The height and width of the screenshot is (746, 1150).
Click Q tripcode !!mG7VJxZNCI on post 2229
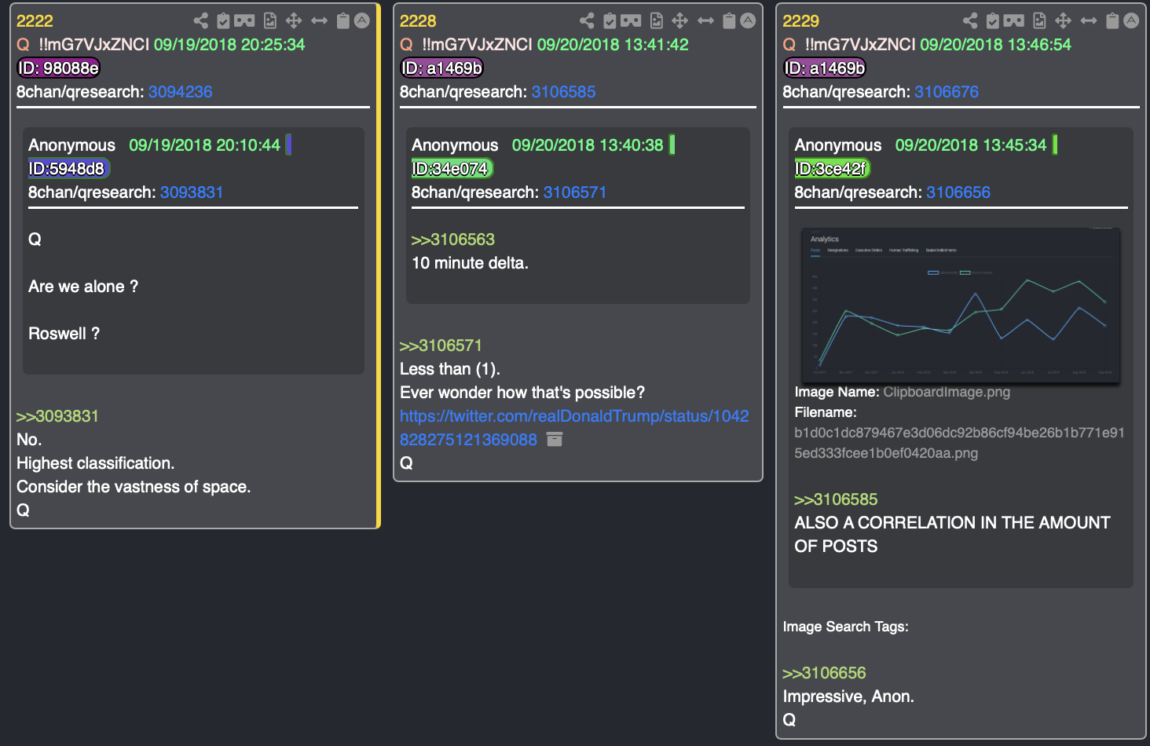[x=860, y=45]
